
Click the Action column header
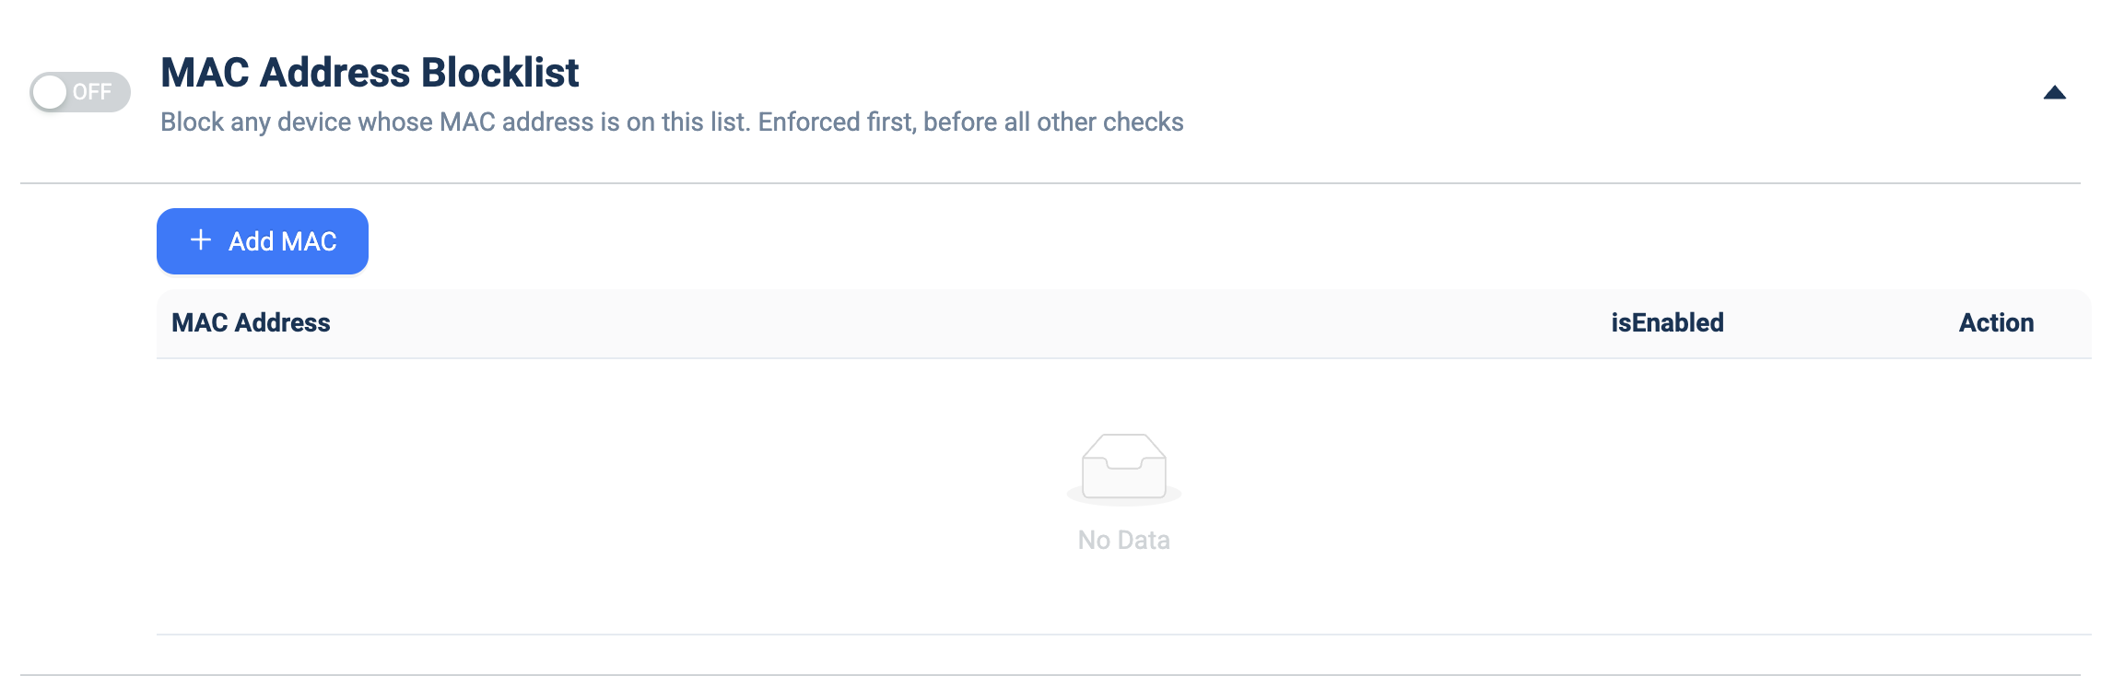coord(1996,322)
